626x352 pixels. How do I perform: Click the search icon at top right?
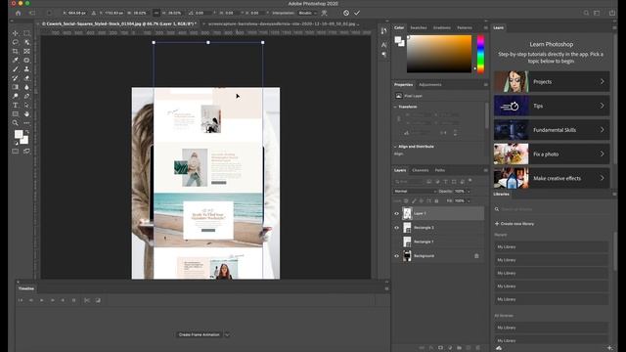[x=586, y=13]
